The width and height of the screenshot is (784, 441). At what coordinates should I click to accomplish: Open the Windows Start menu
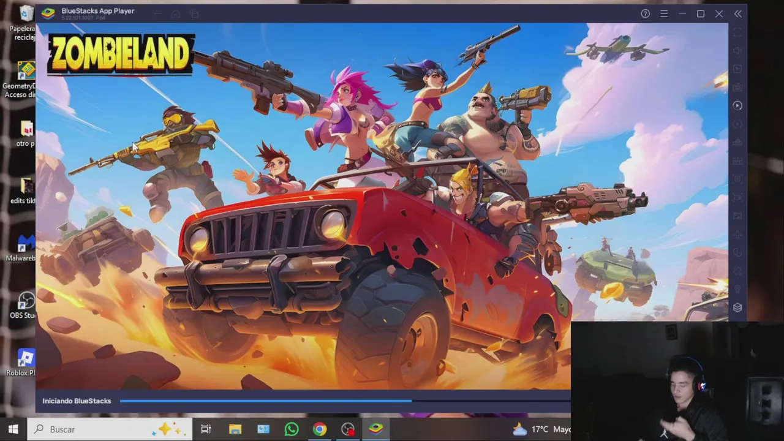(x=13, y=429)
